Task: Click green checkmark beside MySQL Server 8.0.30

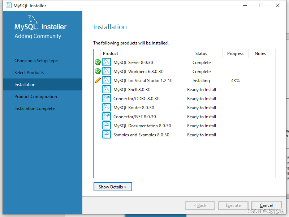Action: coord(98,62)
